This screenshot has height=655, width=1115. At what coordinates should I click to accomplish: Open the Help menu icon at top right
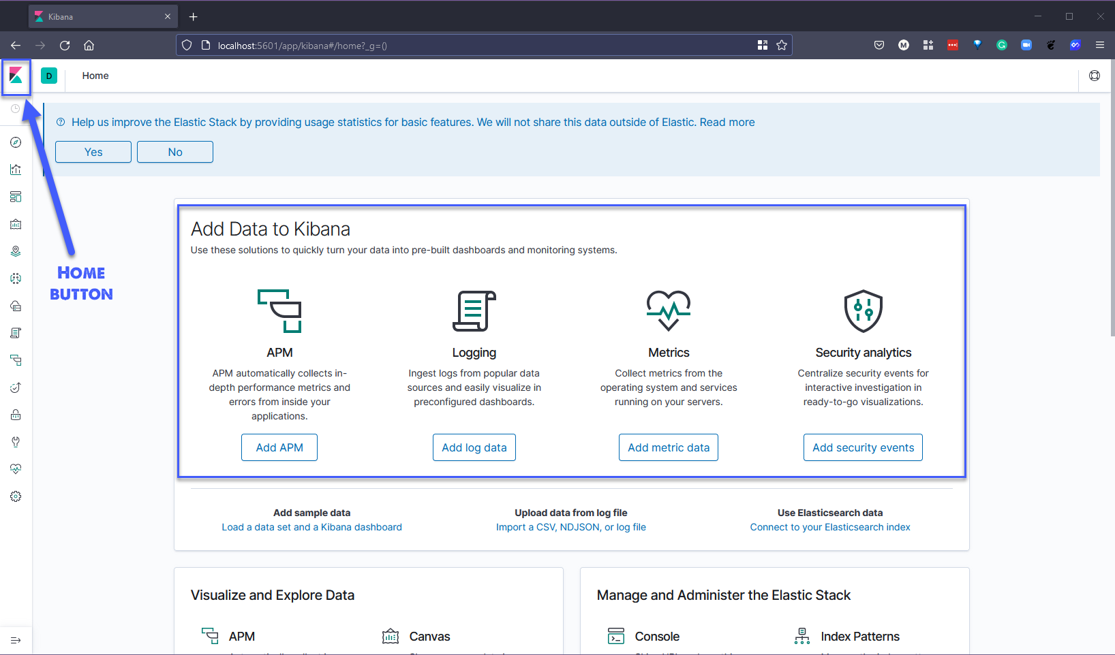(x=1095, y=76)
